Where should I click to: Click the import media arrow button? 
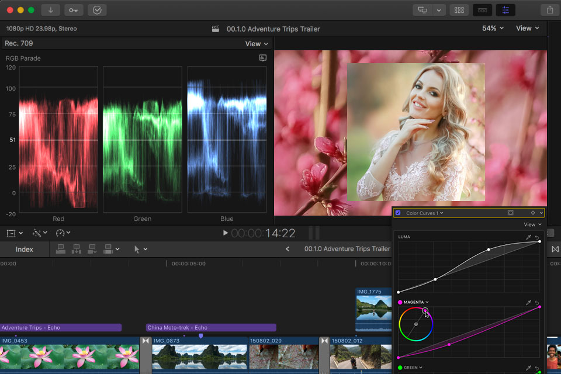[x=51, y=10]
